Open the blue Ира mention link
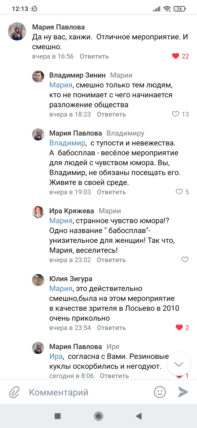 click(56, 356)
